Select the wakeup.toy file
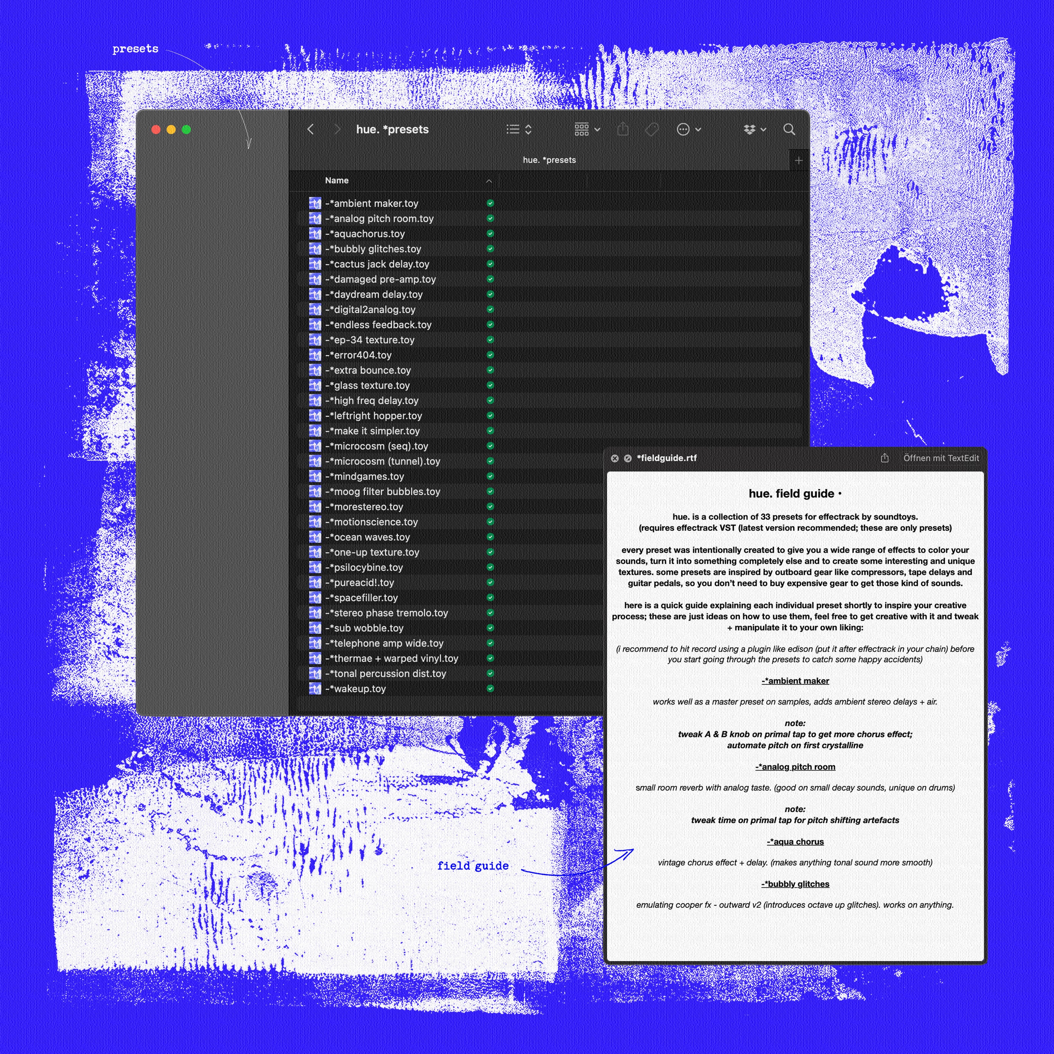 (x=359, y=689)
